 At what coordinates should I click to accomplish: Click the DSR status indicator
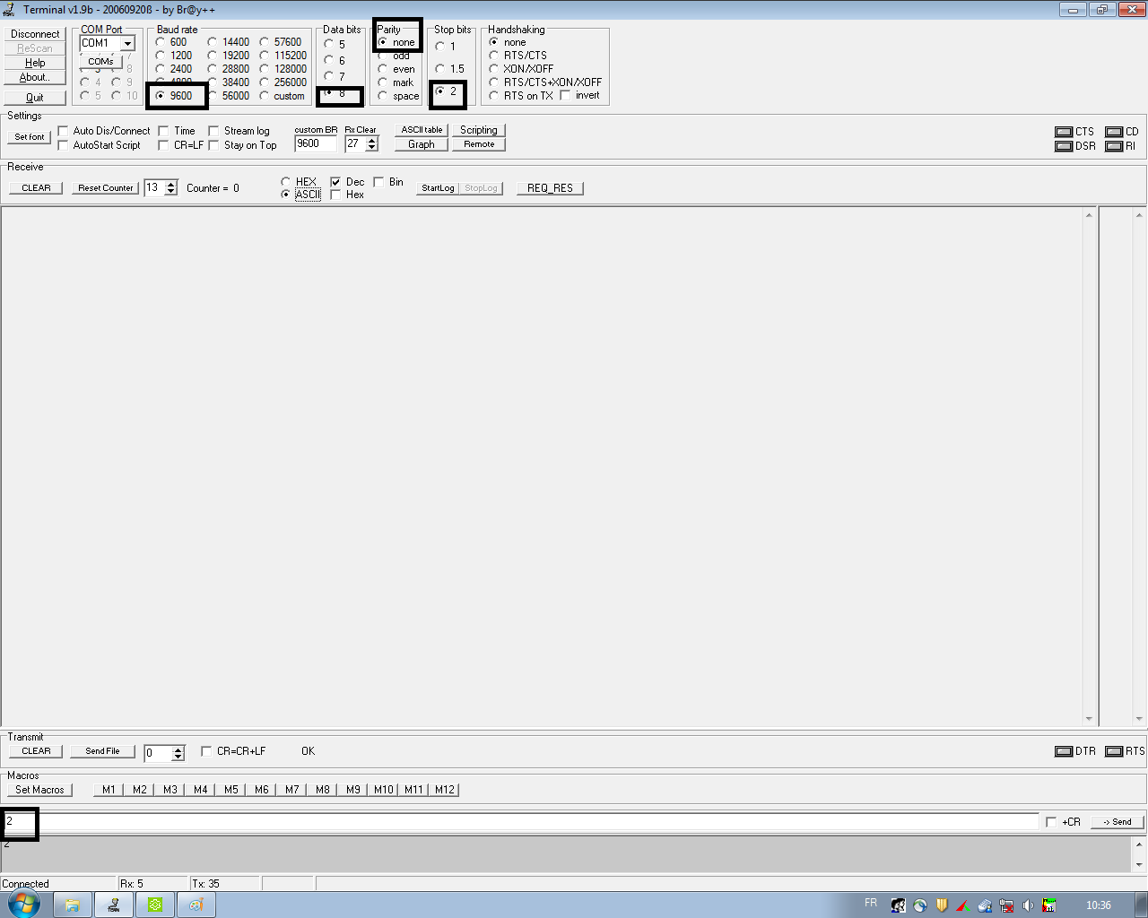pos(1064,146)
